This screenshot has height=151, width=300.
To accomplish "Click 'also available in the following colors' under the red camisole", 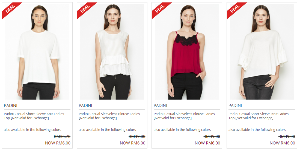I will 182,130.
